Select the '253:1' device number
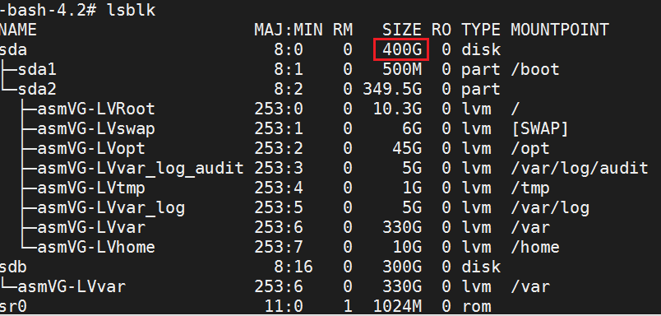This screenshot has height=316, width=661. tap(279, 128)
